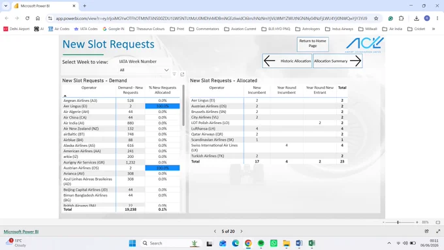Select Turkish Airlines (TK) row
The image size is (444, 250).
[268, 156]
